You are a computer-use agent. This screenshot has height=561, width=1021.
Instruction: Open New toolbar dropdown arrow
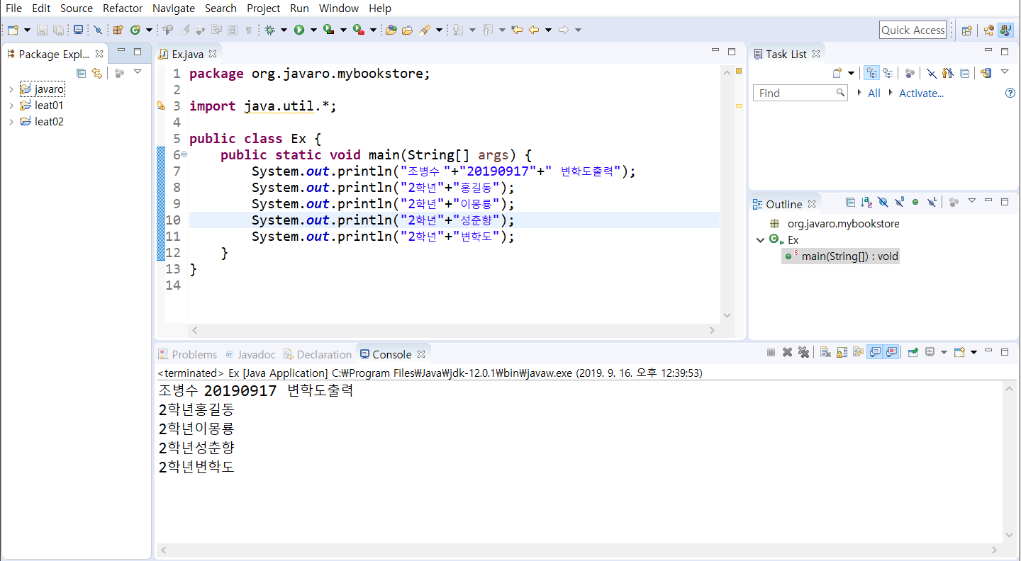point(27,30)
